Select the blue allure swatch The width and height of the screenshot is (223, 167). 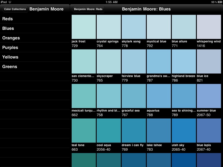pos(184,27)
